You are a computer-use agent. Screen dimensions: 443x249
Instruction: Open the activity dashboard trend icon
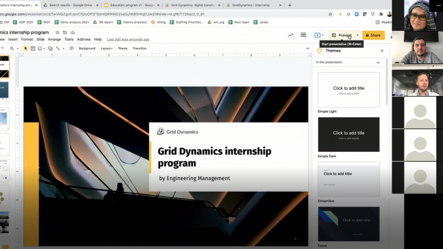290,35
